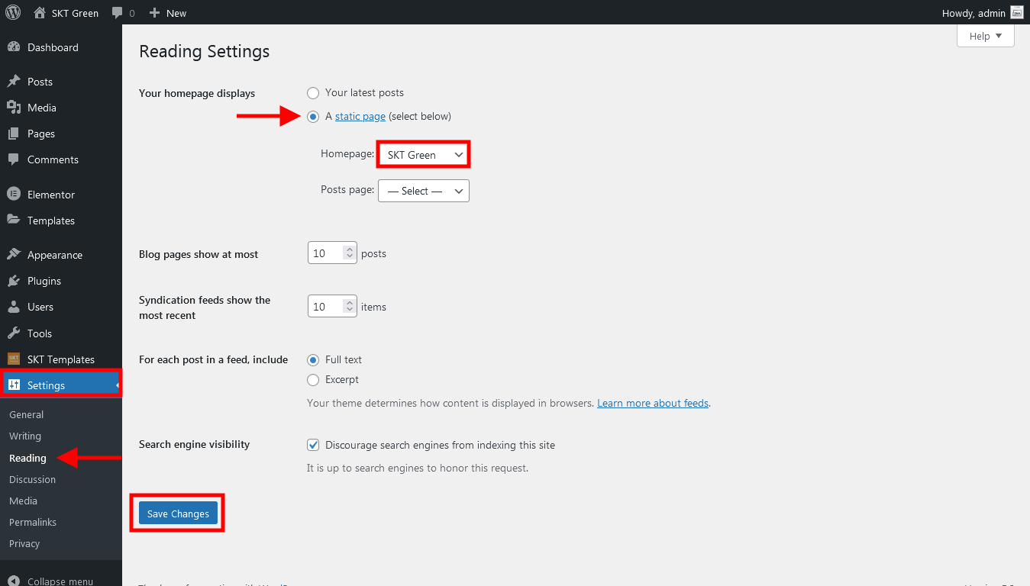Image resolution: width=1030 pixels, height=586 pixels.
Task: Click the Collapse menu arrow icon
Action: [x=14, y=581]
